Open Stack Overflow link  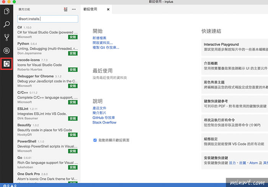[x=104, y=123]
